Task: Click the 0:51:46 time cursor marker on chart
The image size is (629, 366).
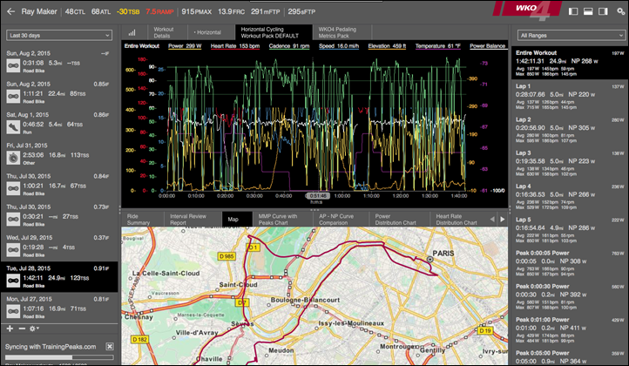Action: tap(318, 196)
